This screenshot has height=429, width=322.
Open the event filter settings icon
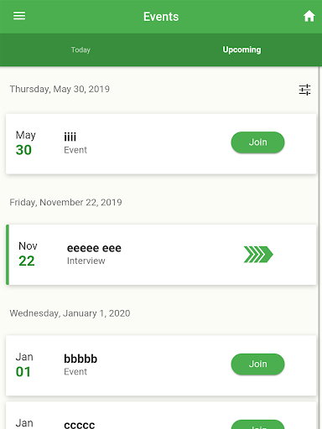[304, 90]
